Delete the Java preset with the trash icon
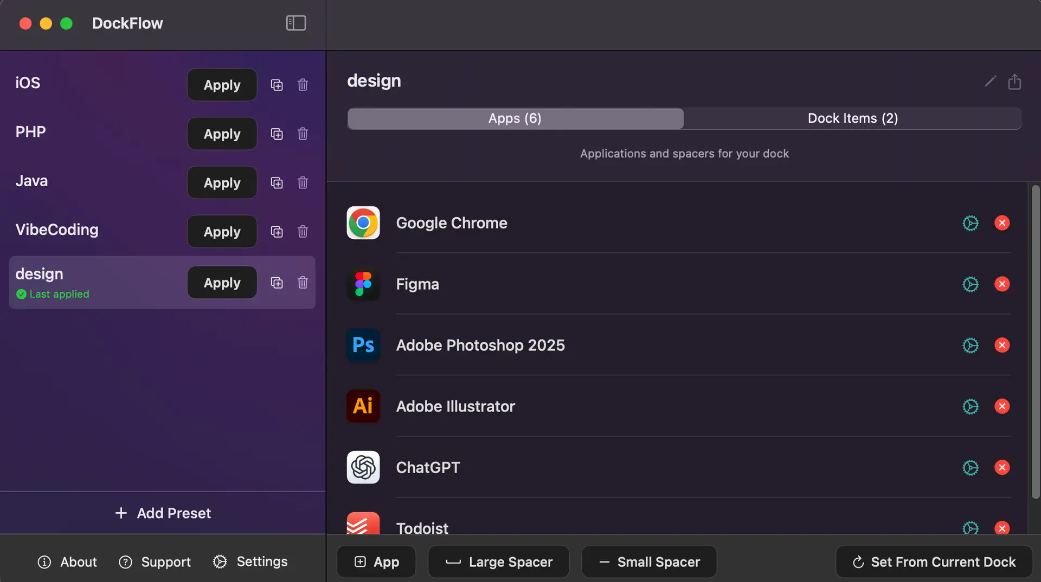Image resolution: width=1041 pixels, height=582 pixels. [303, 182]
